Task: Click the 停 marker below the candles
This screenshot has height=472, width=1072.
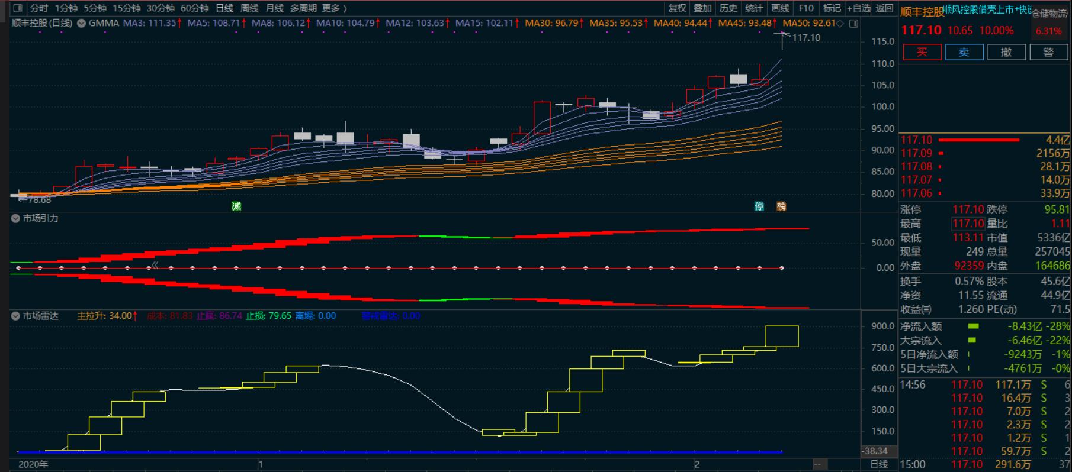Action: [x=759, y=206]
